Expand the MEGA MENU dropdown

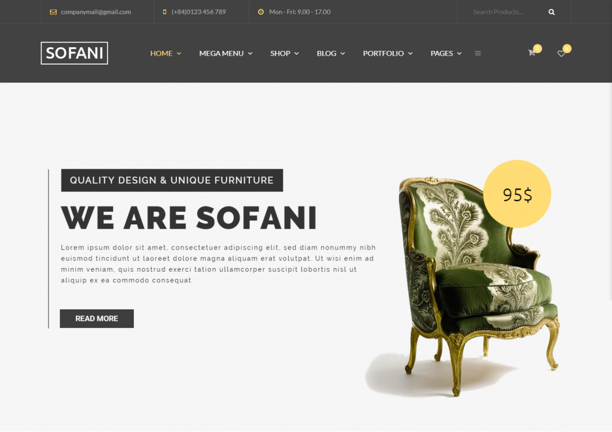click(225, 53)
